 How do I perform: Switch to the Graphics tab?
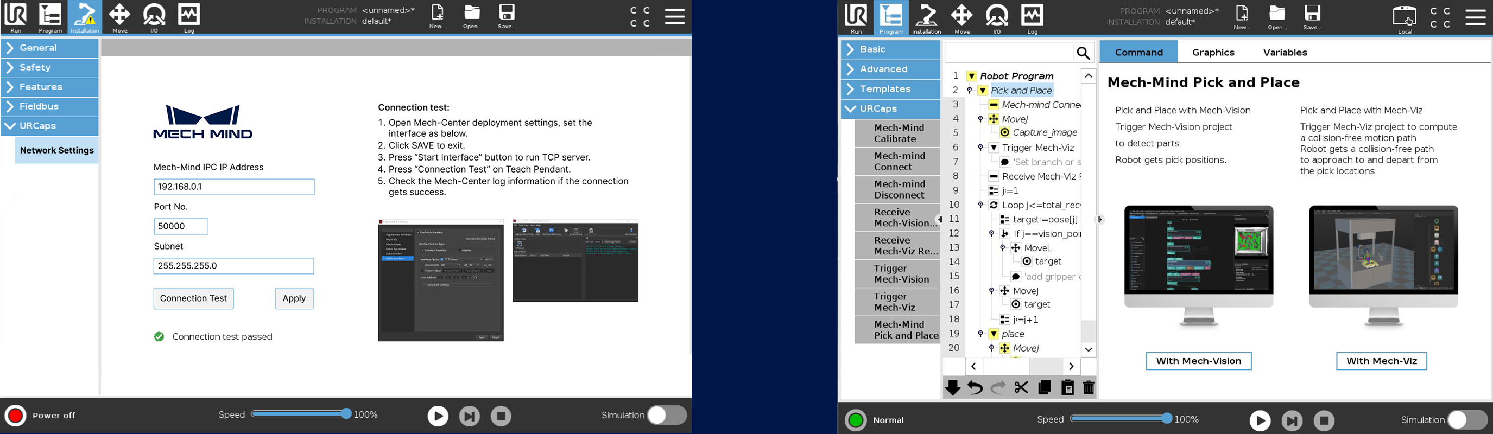pyautogui.click(x=1213, y=52)
